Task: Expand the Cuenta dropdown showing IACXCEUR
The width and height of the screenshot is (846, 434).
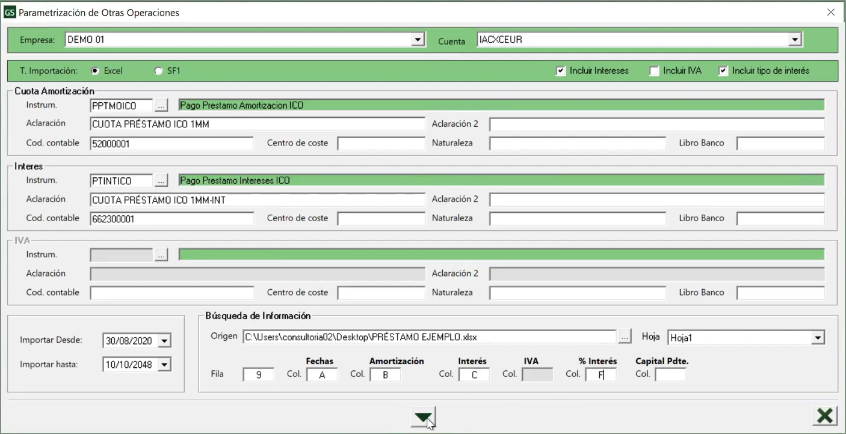Action: point(795,40)
